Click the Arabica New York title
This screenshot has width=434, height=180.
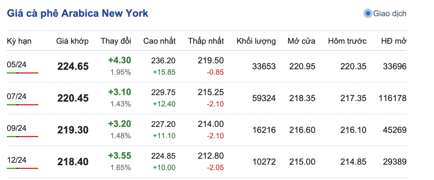tap(77, 13)
